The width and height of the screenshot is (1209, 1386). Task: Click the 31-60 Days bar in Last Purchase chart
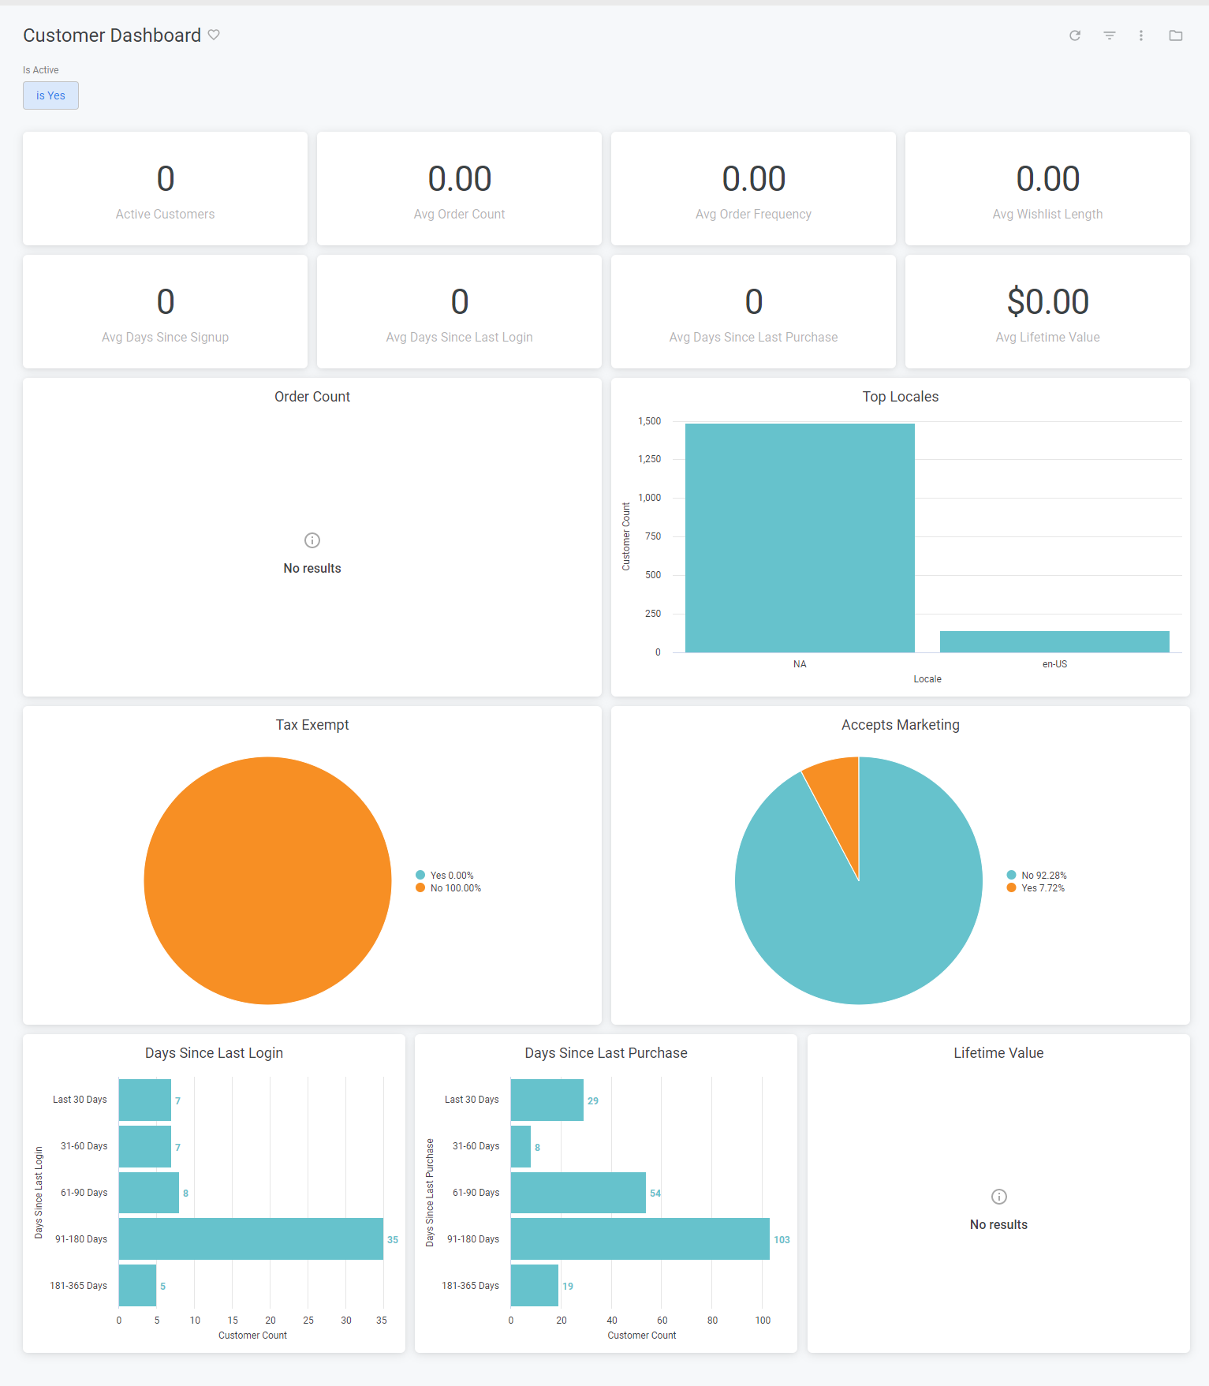[521, 1146]
